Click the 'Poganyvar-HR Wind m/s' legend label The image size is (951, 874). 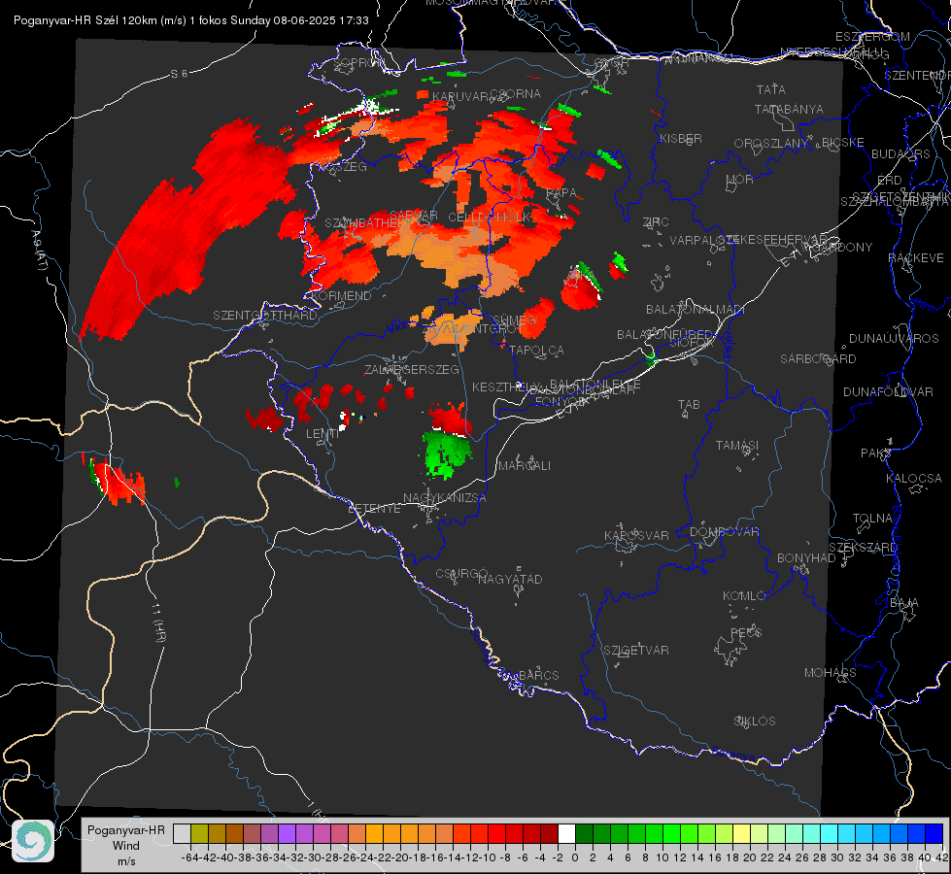[126, 846]
